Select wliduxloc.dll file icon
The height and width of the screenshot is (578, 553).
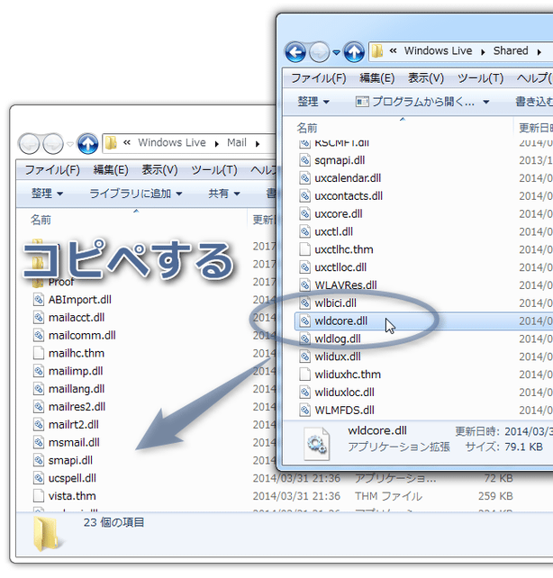point(304,393)
